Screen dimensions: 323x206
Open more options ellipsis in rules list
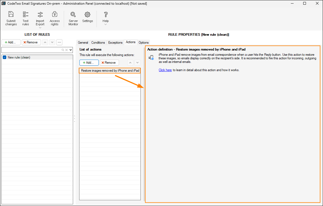click(x=59, y=42)
